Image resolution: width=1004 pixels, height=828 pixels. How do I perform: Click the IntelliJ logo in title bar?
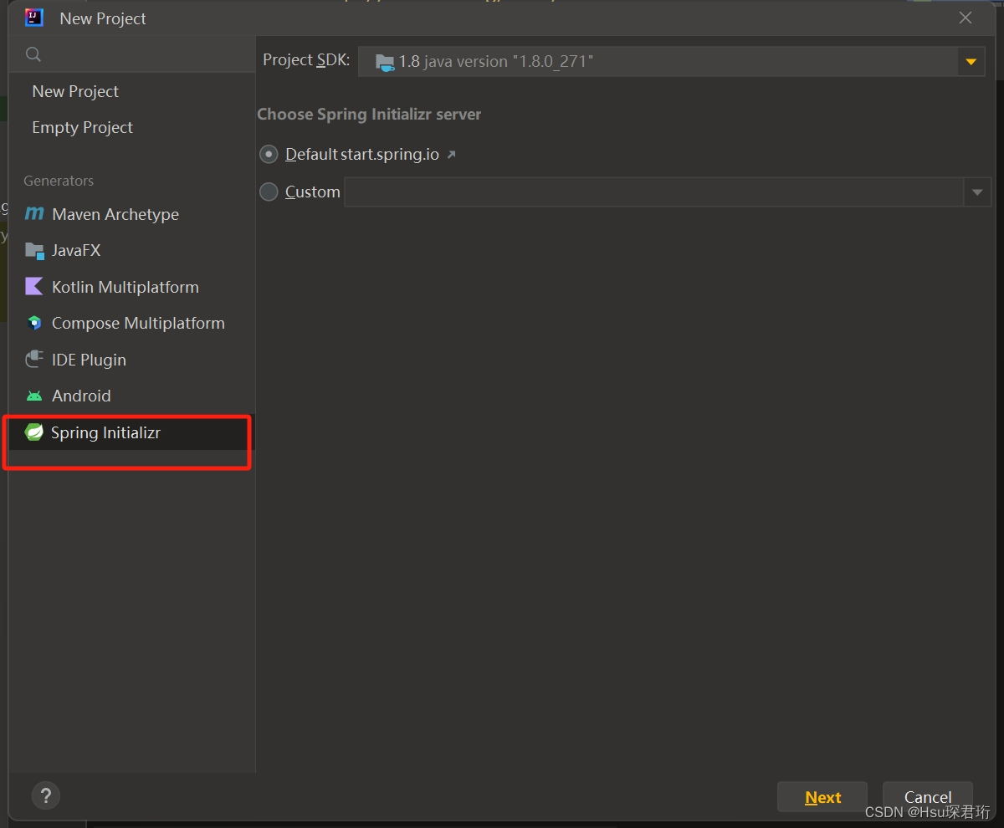(x=34, y=18)
